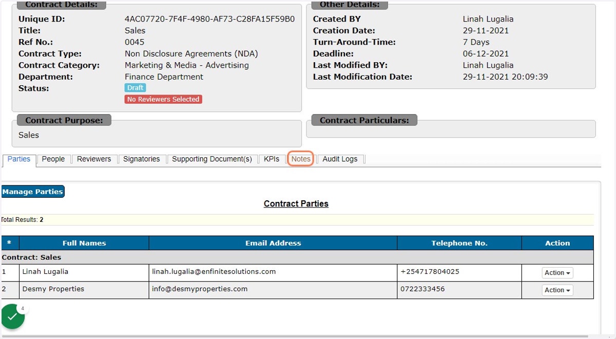Click the green checkmark badge icon

(x=12, y=317)
